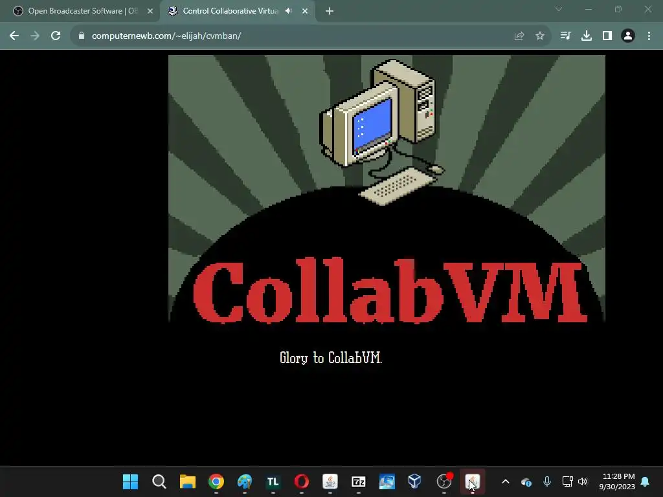The width and height of the screenshot is (663, 497).
Task: Click the "Glory to CollabVM." text
Action: coord(331,358)
